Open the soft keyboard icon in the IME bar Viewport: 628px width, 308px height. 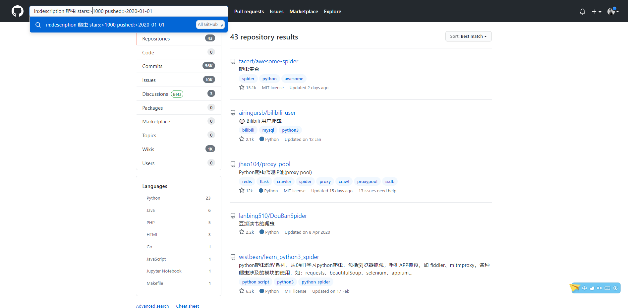click(x=607, y=288)
